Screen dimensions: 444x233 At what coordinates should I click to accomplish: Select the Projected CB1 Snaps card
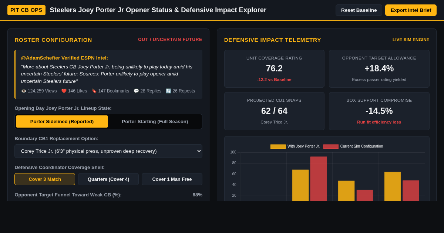tap(274, 111)
